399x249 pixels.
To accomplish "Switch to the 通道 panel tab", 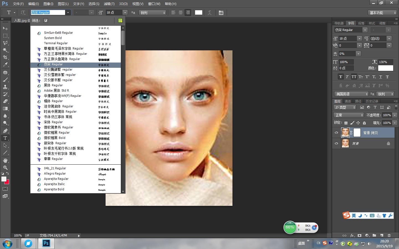I will pyautogui.click(x=348, y=101).
